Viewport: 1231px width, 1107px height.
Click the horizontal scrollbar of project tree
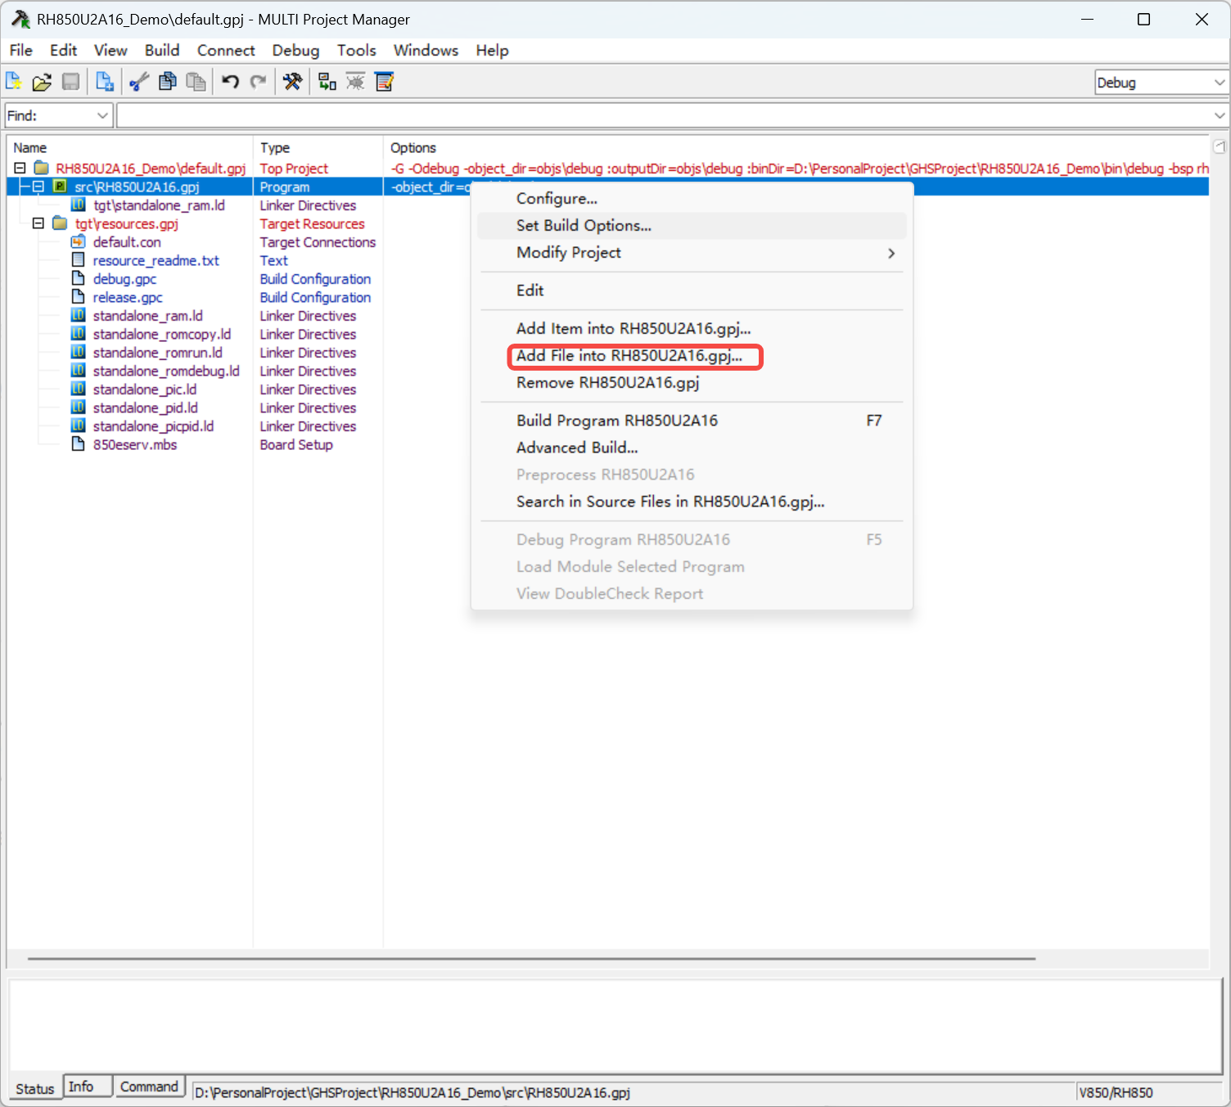tap(532, 958)
